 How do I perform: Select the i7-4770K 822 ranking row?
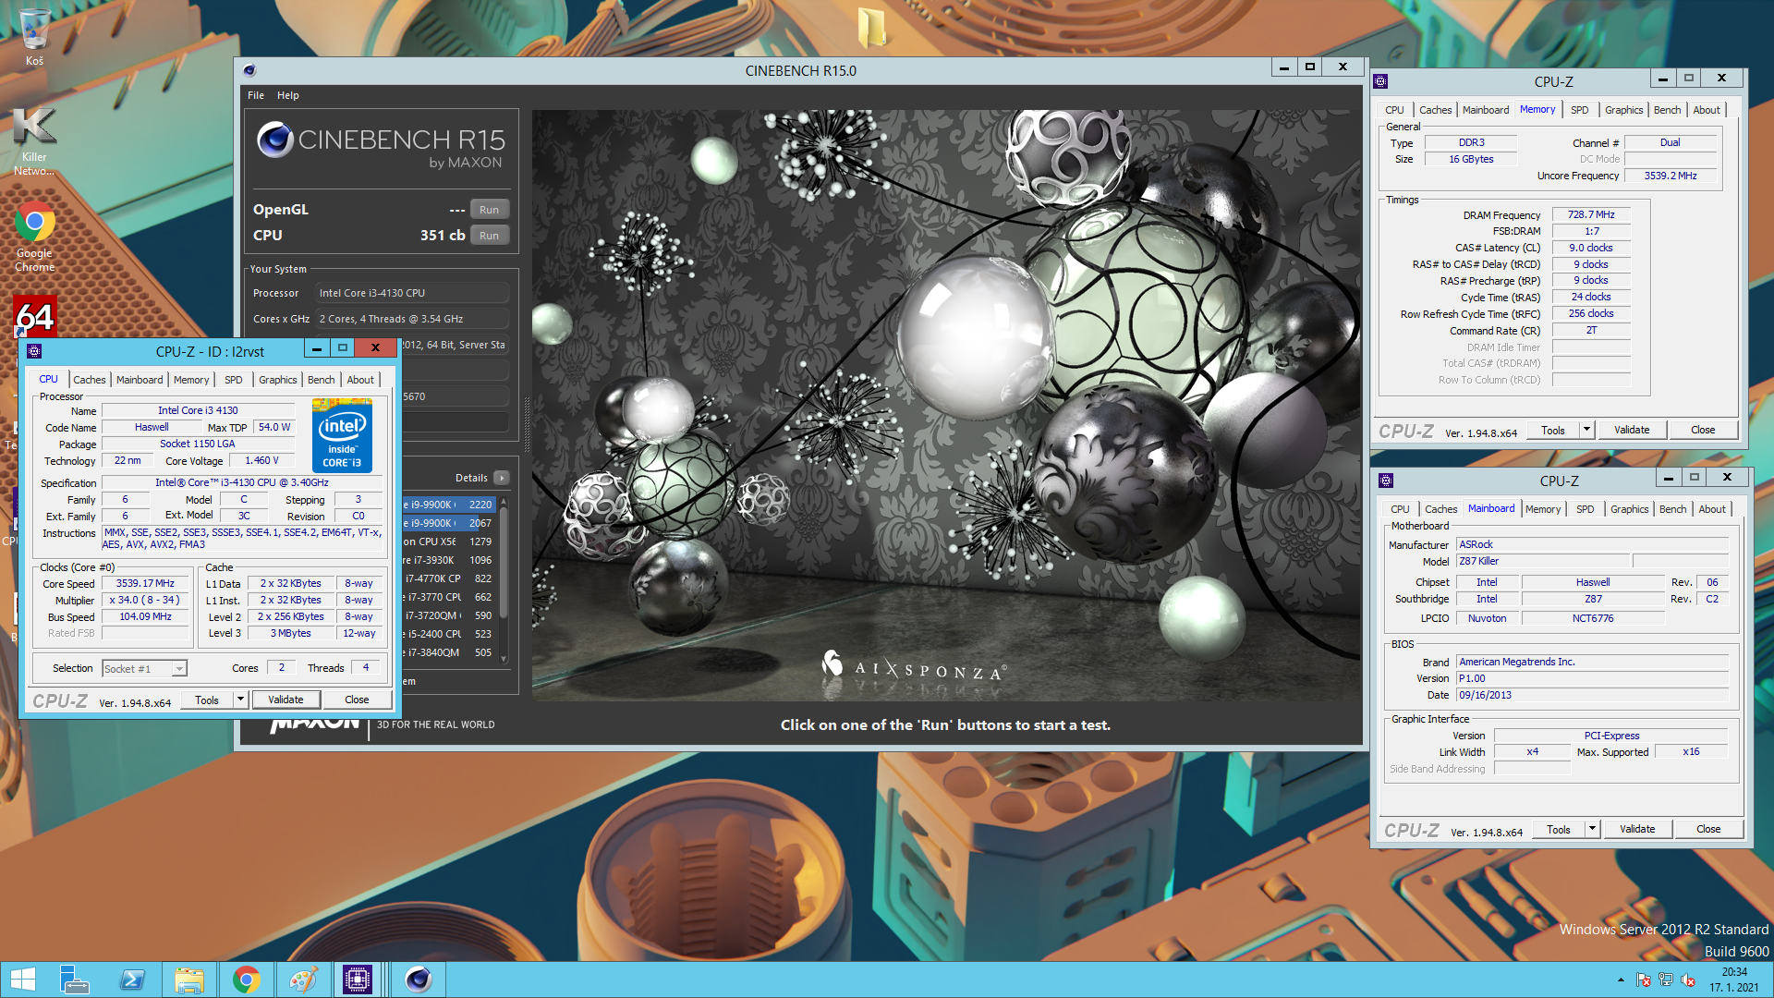coord(449,578)
